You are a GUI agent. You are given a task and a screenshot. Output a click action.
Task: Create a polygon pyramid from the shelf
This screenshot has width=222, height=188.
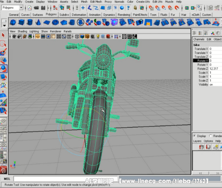(x=64, y=22)
